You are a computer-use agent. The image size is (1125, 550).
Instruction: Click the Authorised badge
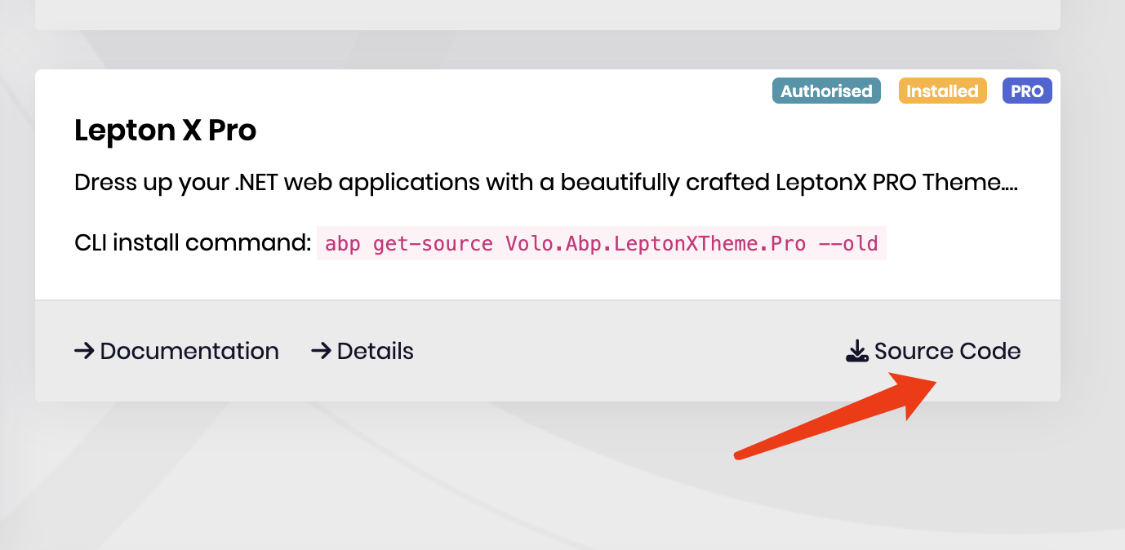point(826,91)
